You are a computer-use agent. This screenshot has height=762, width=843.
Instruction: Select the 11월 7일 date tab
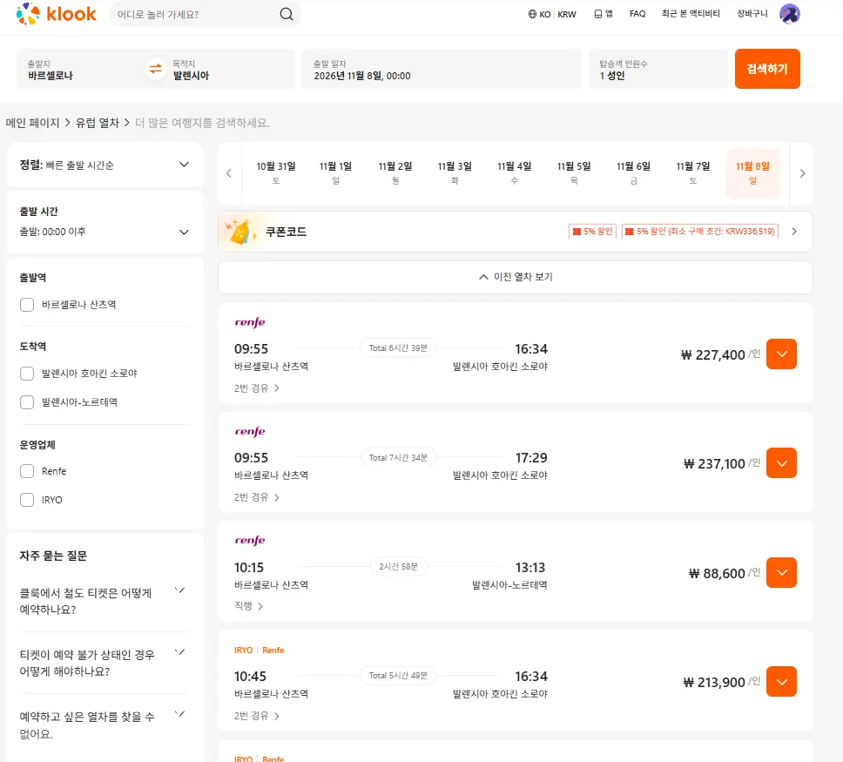click(x=693, y=173)
